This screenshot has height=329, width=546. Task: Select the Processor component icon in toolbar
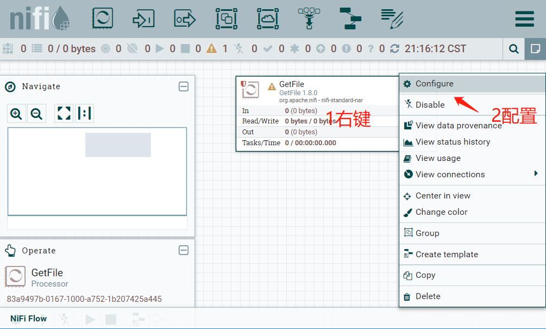[102, 18]
